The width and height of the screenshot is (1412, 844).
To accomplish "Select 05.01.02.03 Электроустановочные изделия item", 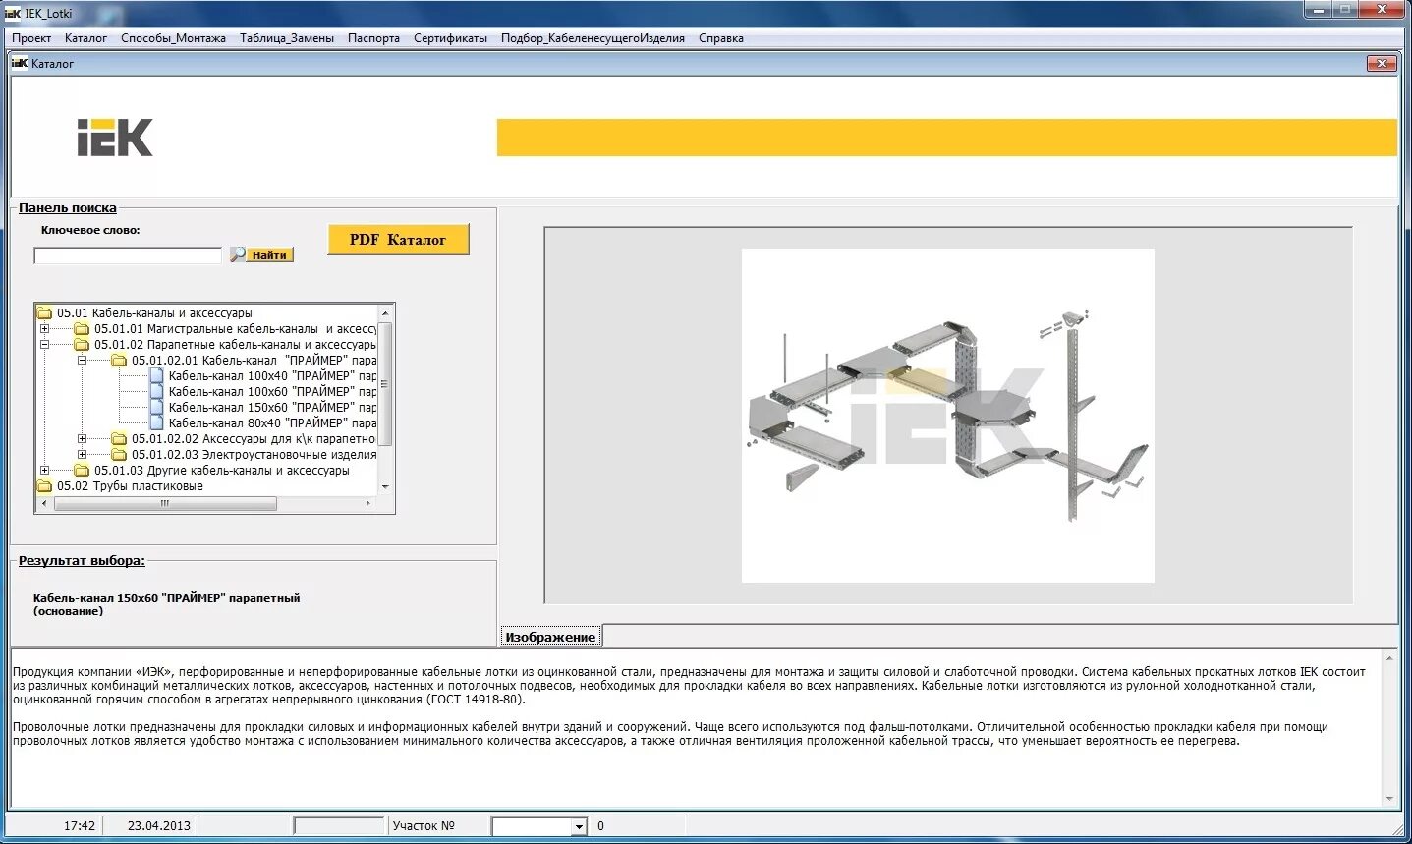I will 254,455.
